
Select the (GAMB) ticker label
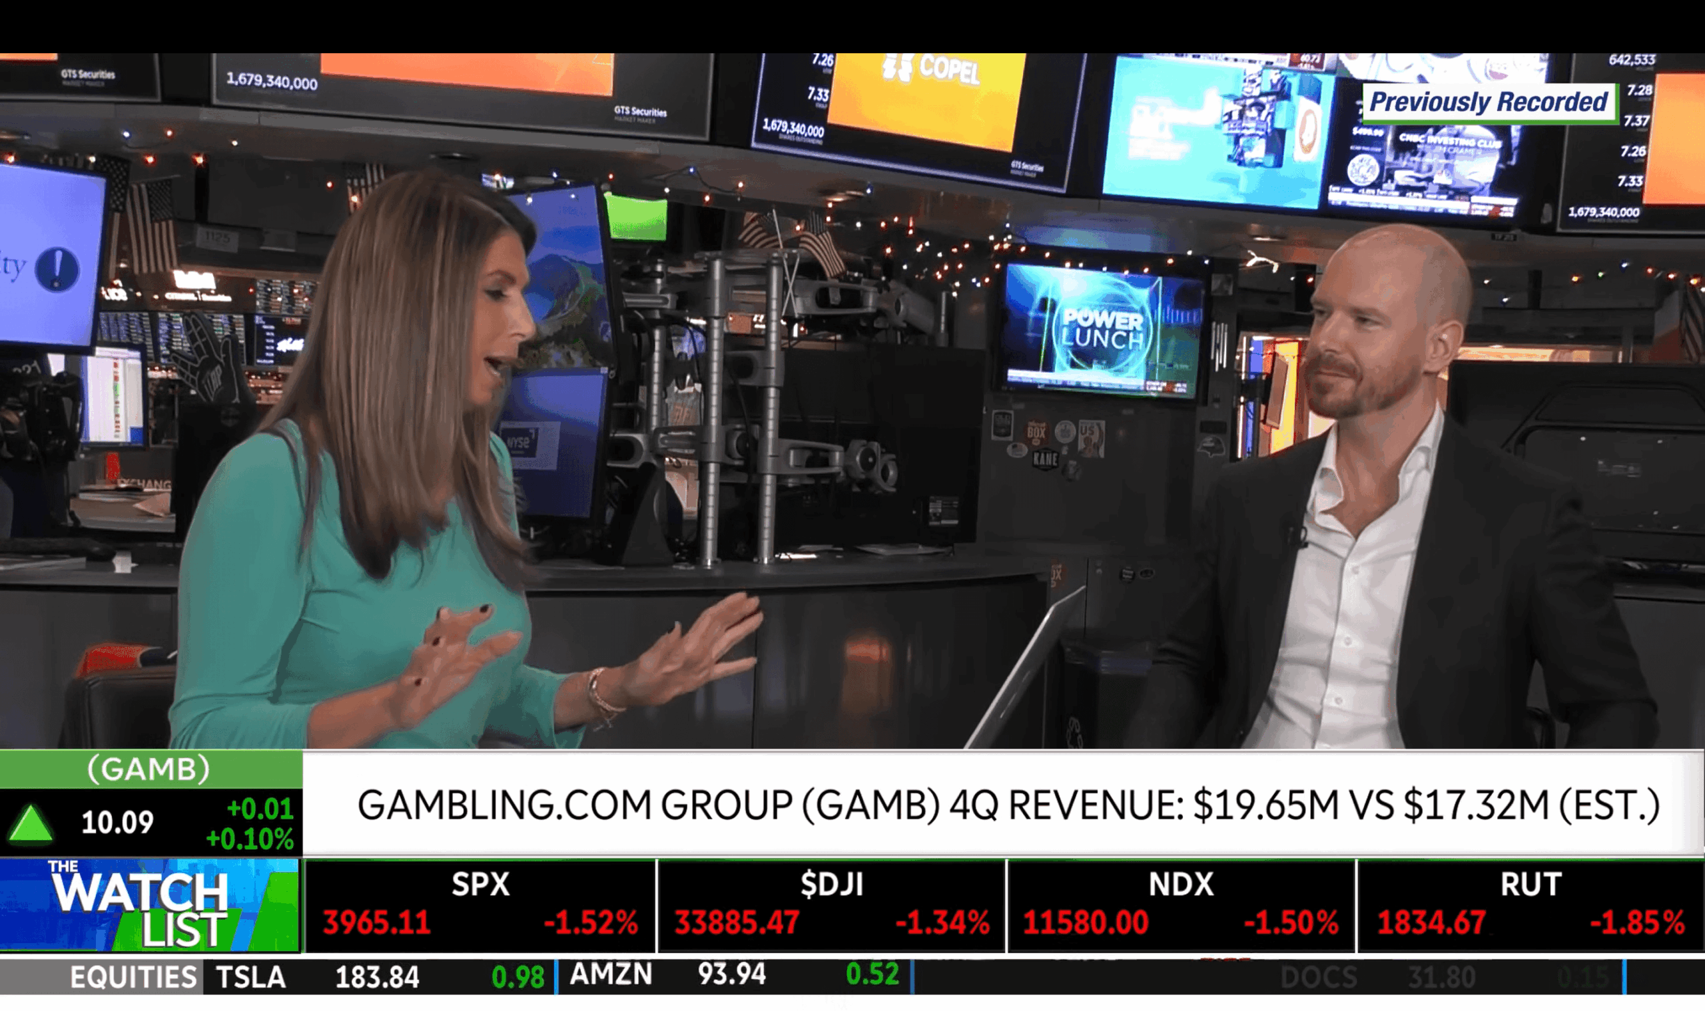click(149, 769)
